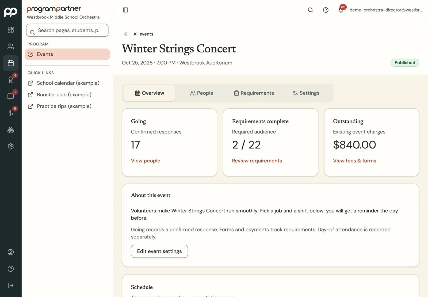This screenshot has width=428, height=297.
Task: Open the help question icon in left rail
Action: [x=11, y=269]
